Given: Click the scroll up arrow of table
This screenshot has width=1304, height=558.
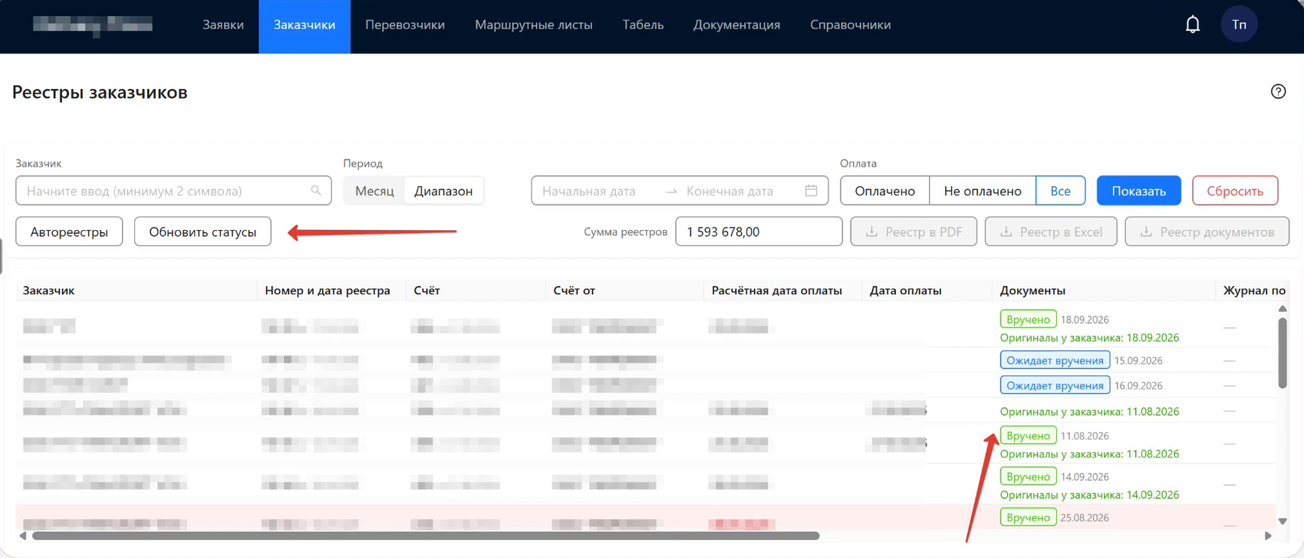Looking at the screenshot, I should pyautogui.click(x=1282, y=309).
